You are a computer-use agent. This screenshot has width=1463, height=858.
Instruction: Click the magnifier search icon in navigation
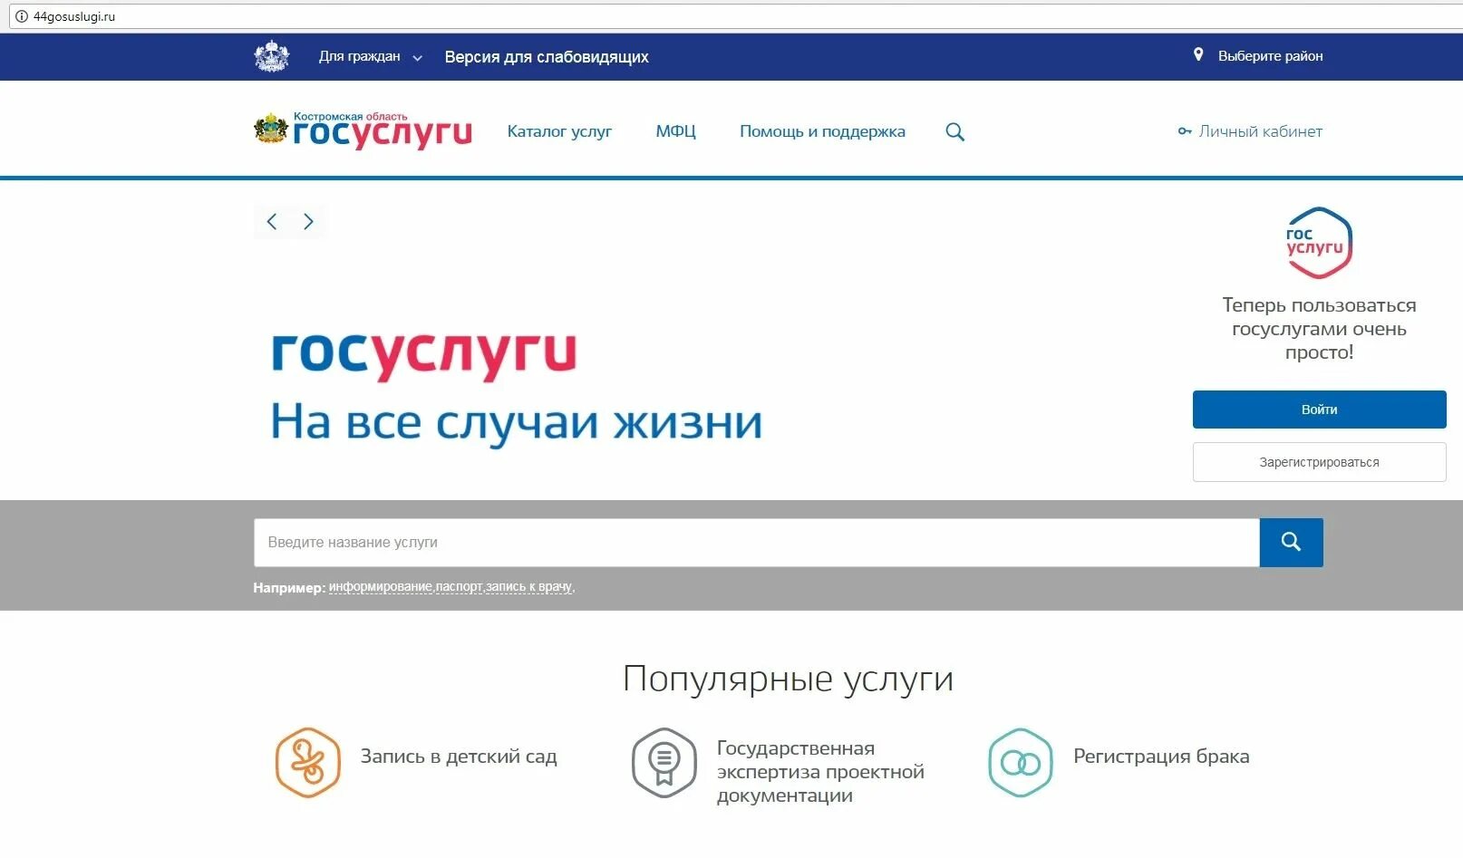pyautogui.click(x=954, y=131)
